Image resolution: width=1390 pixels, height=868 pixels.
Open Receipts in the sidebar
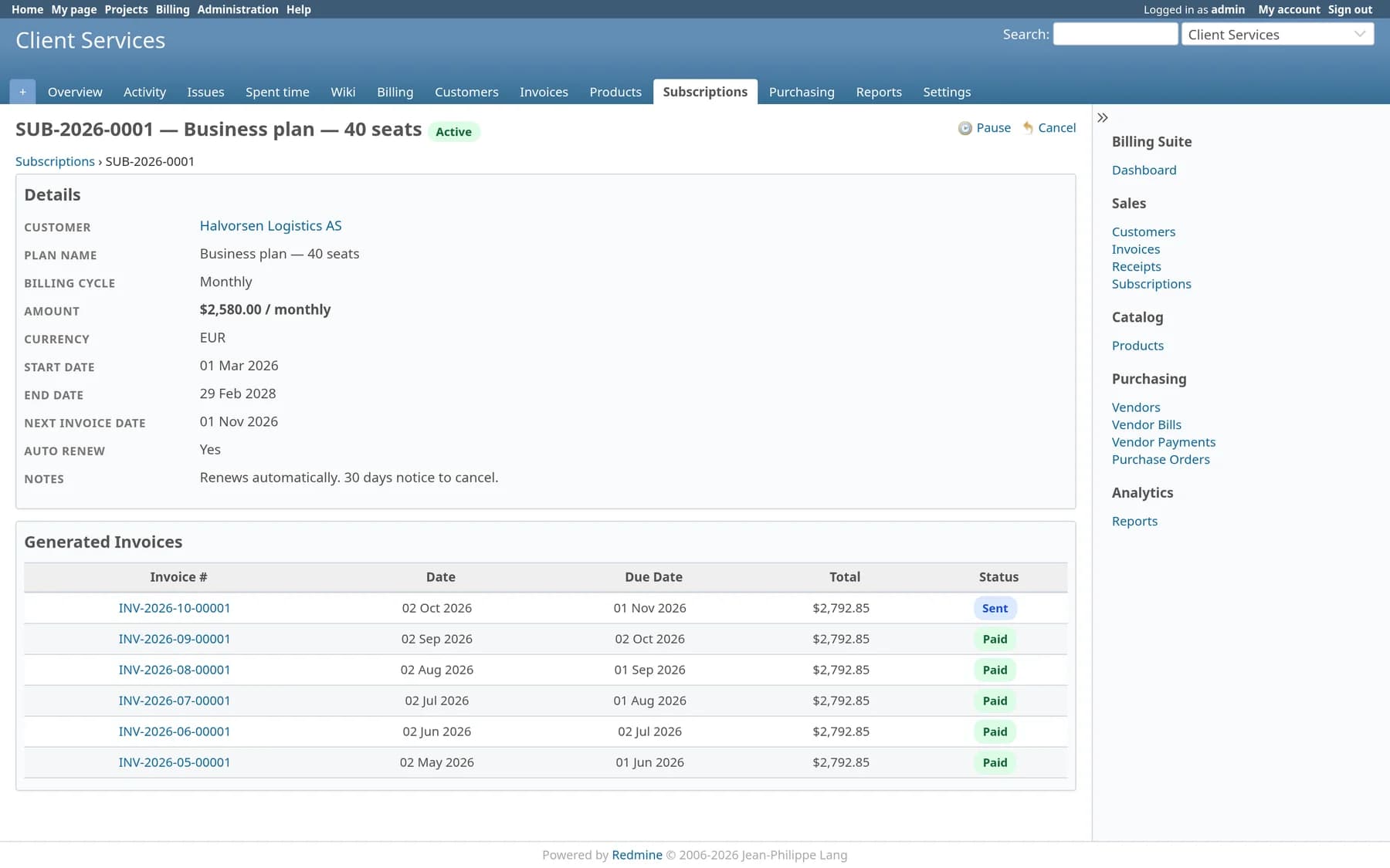point(1136,266)
